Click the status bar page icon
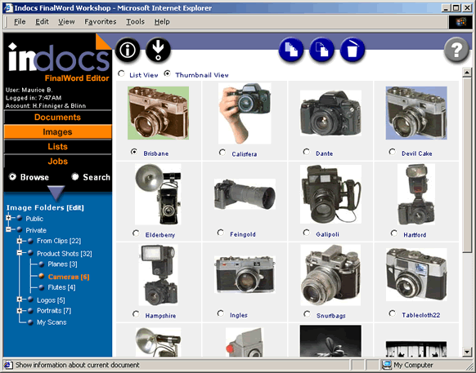This screenshot has width=476, height=373. [8, 365]
